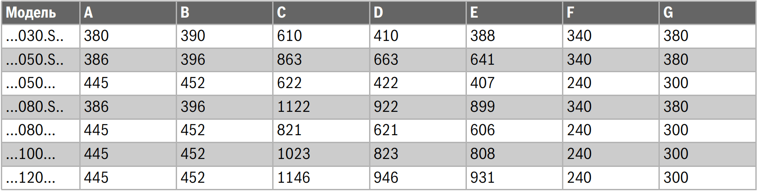Click column header C

click(x=281, y=12)
